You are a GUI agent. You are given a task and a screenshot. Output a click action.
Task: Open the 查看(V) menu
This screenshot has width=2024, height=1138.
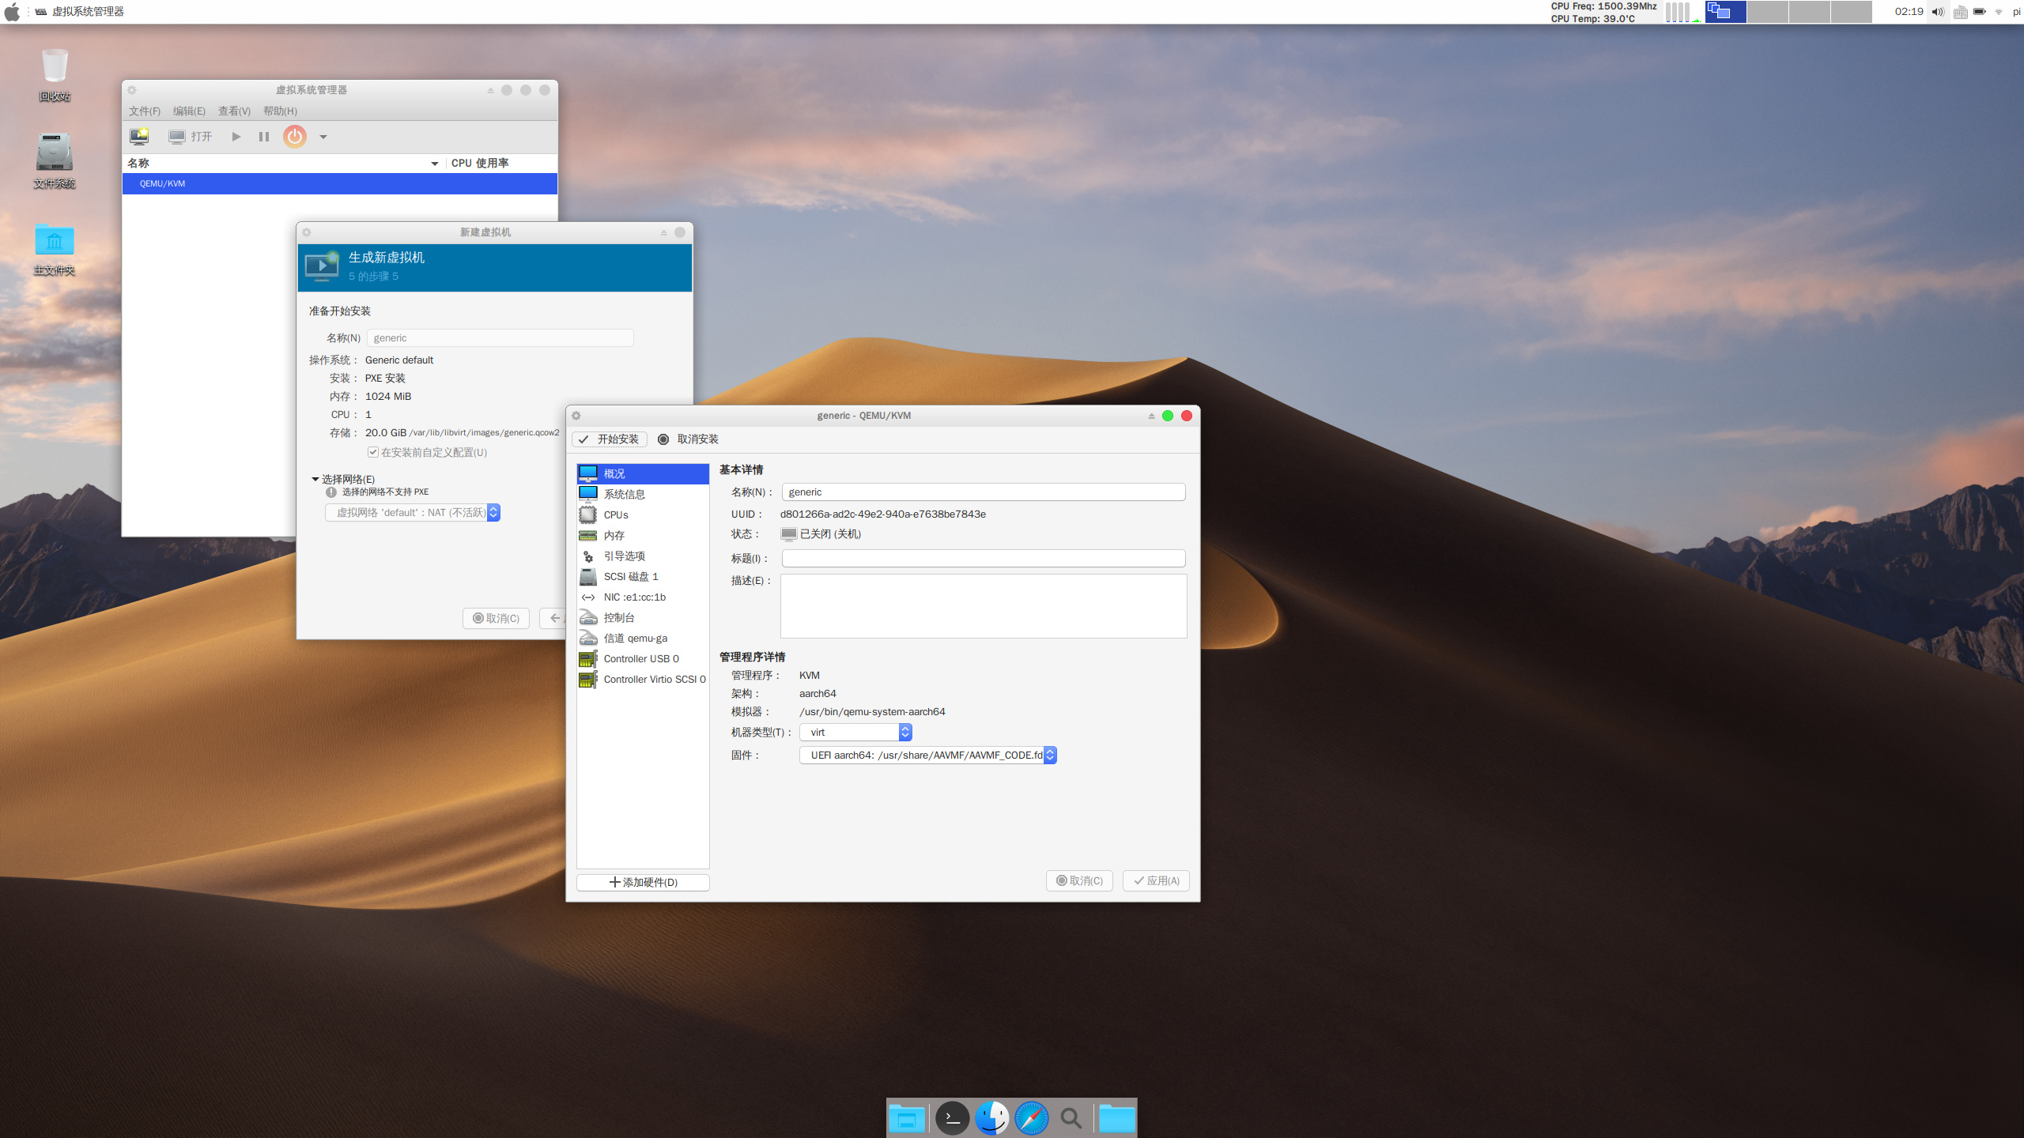tap(234, 111)
